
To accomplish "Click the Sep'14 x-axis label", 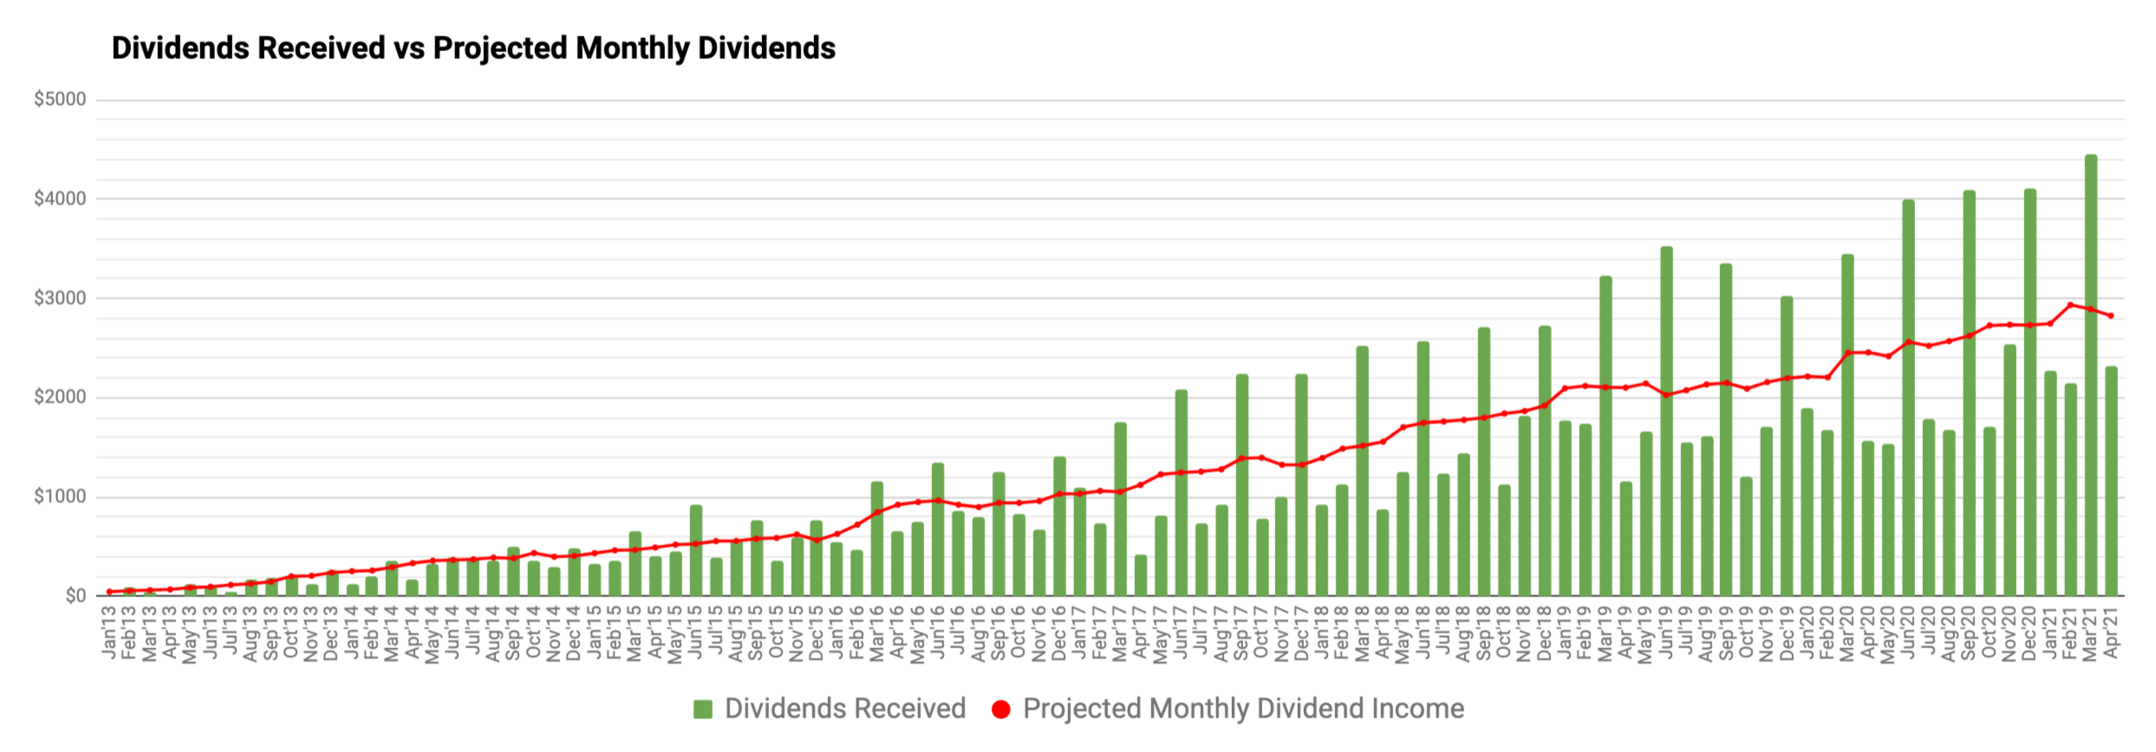I will tap(513, 632).
